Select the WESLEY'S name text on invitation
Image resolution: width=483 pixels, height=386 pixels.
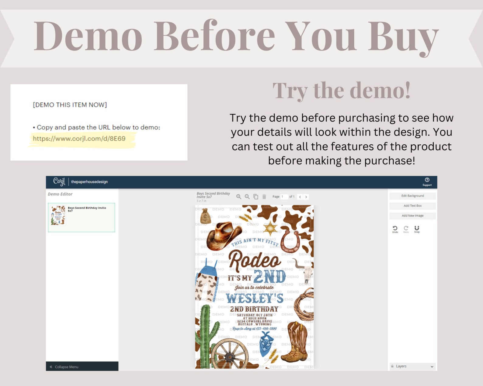254,298
